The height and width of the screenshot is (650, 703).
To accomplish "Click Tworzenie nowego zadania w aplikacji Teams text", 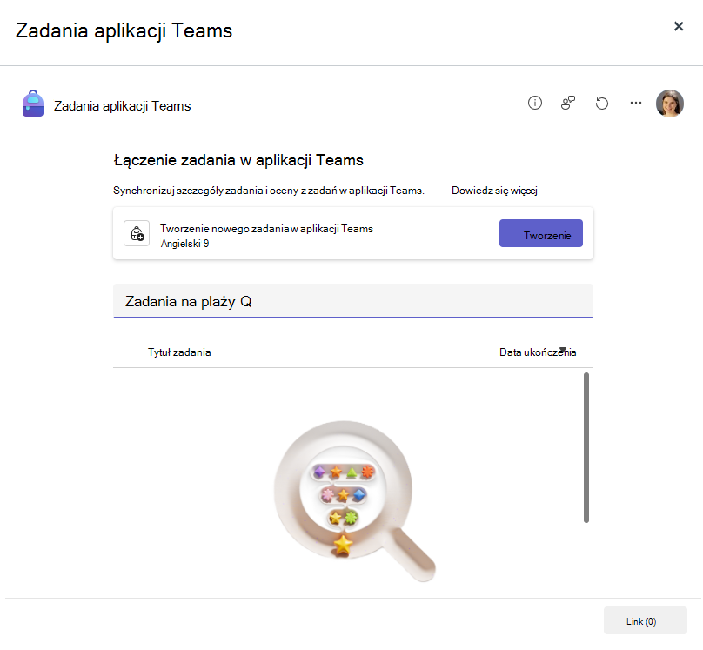I will (x=267, y=229).
